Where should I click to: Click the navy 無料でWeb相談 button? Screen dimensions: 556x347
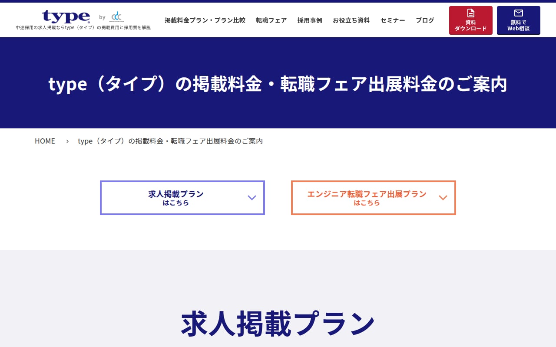point(519,20)
